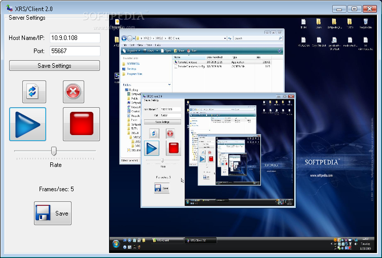Switch to the XRS Client folder taskbar button

(167, 240)
